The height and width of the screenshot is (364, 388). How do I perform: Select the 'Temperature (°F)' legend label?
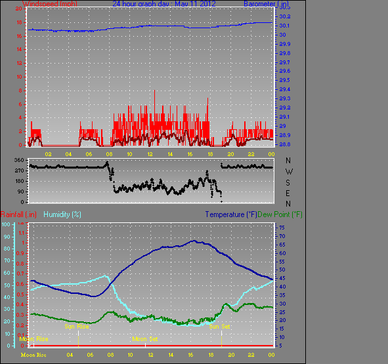[231, 214]
